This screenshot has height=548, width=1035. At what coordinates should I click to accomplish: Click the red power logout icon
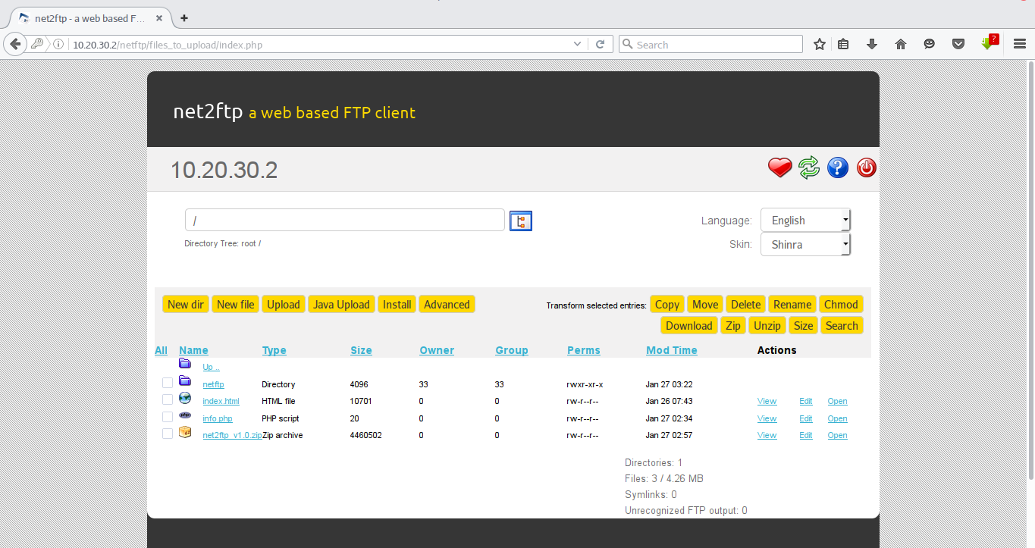pos(866,168)
